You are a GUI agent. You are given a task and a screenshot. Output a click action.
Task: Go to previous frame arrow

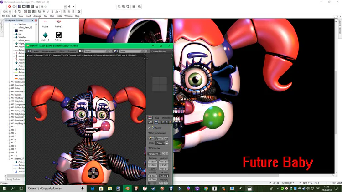[x=69, y=6]
